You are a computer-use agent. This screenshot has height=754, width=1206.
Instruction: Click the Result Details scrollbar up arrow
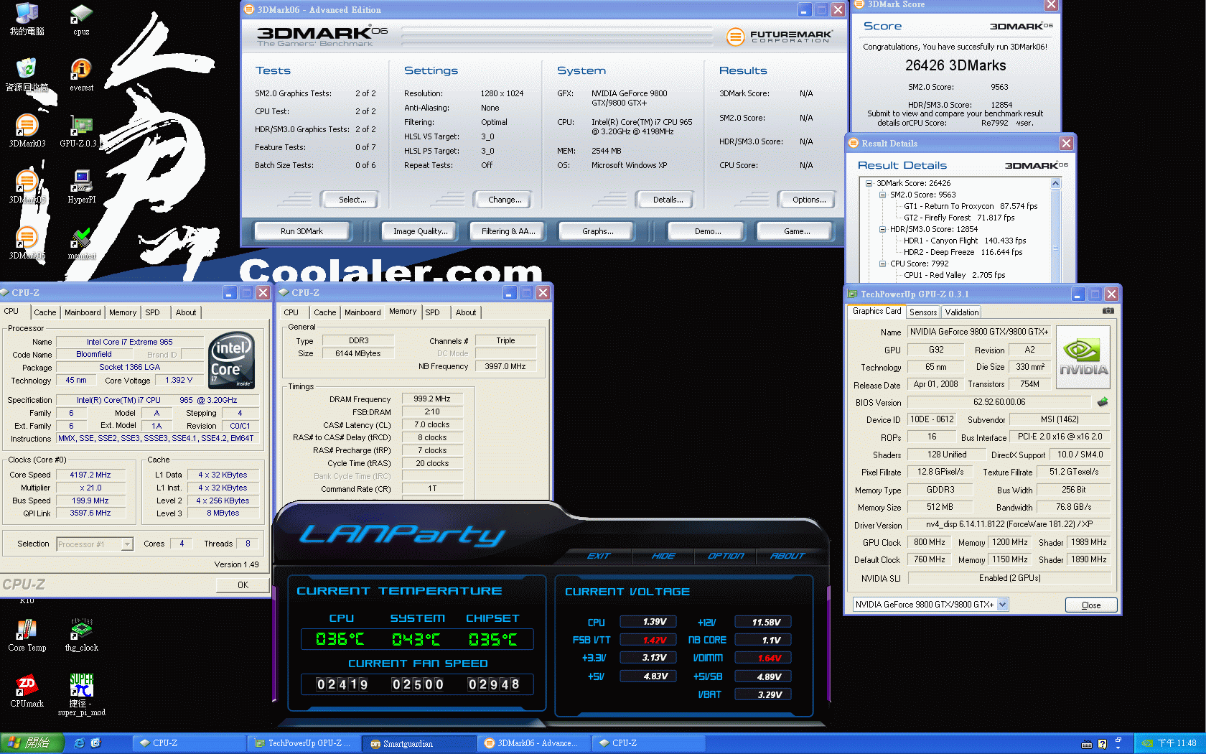pos(1055,184)
